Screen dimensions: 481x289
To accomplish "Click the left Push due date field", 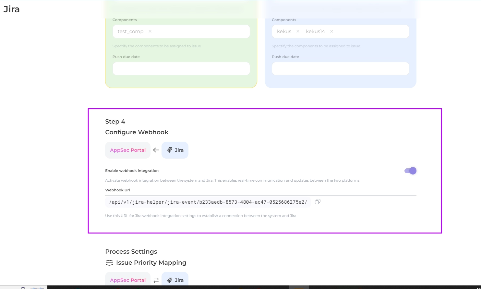I will [x=181, y=68].
